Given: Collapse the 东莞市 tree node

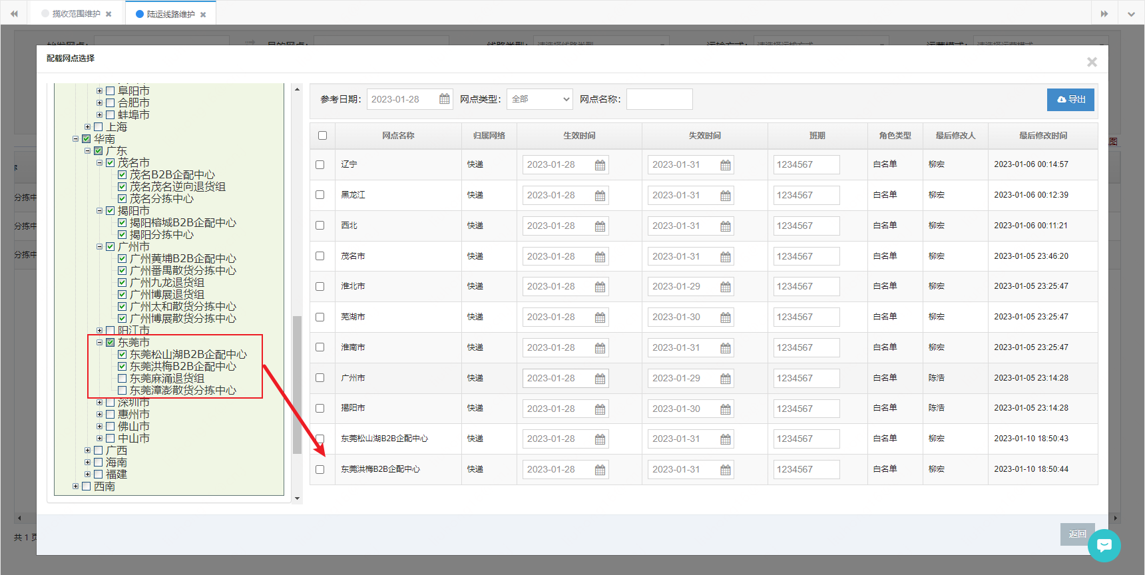Looking at the screenshot, I should [99, 343].
